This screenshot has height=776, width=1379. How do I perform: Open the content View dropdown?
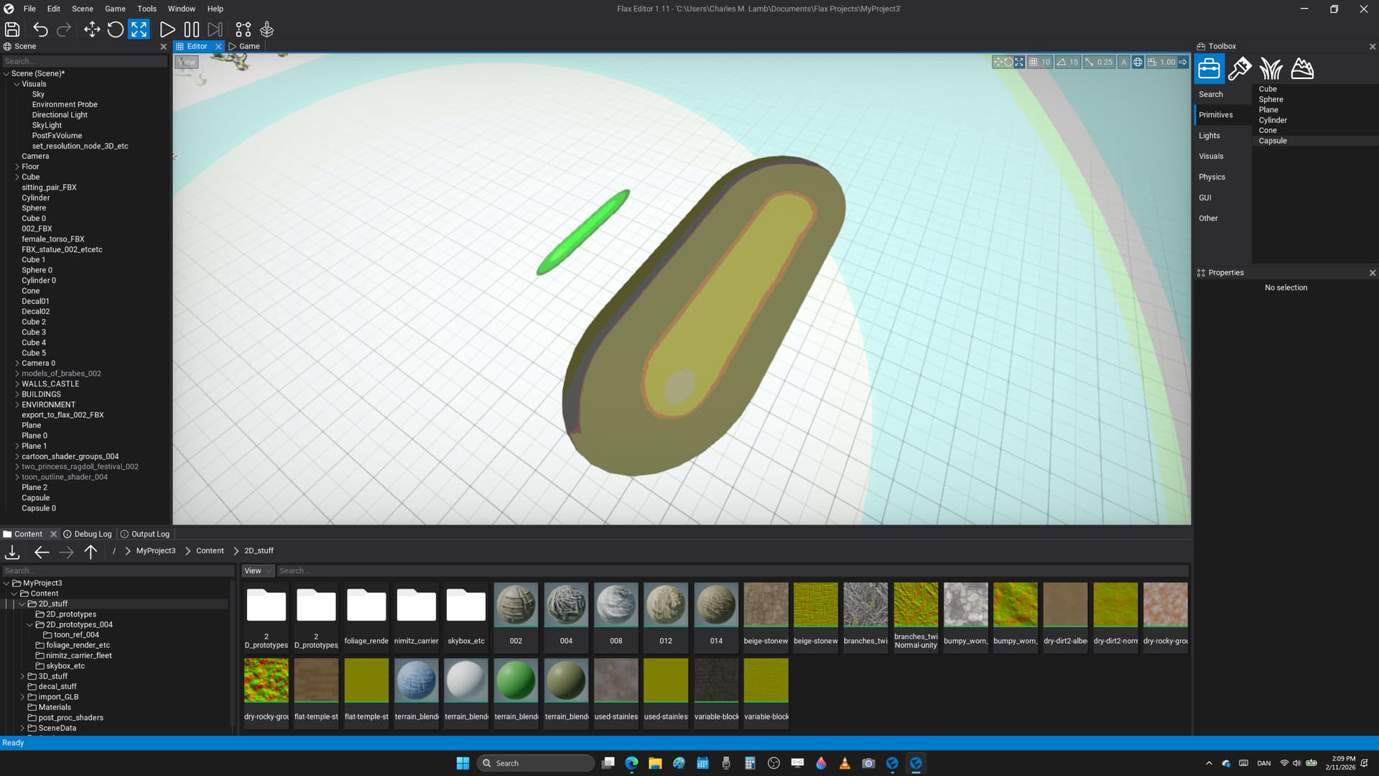257,571
